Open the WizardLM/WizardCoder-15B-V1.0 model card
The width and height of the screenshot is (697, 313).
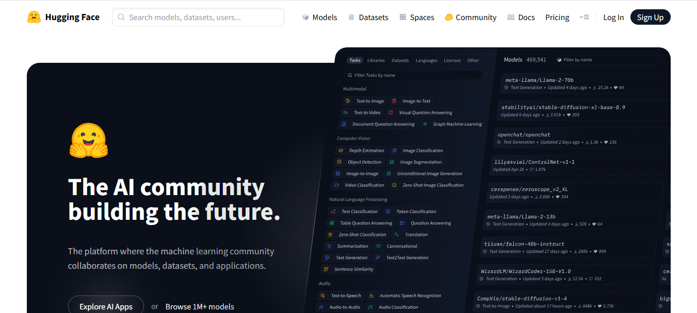566,274
